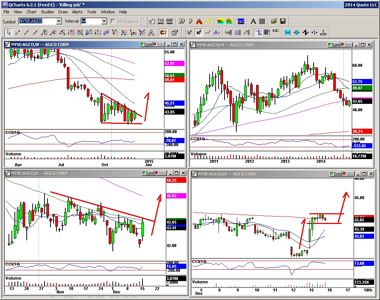Toggle the All Sessions checkbox

coord(113,21)
